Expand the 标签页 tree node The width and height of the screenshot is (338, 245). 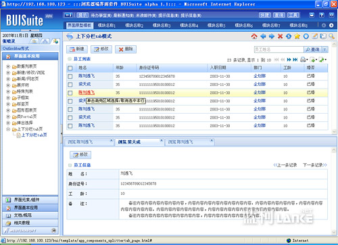8,104
